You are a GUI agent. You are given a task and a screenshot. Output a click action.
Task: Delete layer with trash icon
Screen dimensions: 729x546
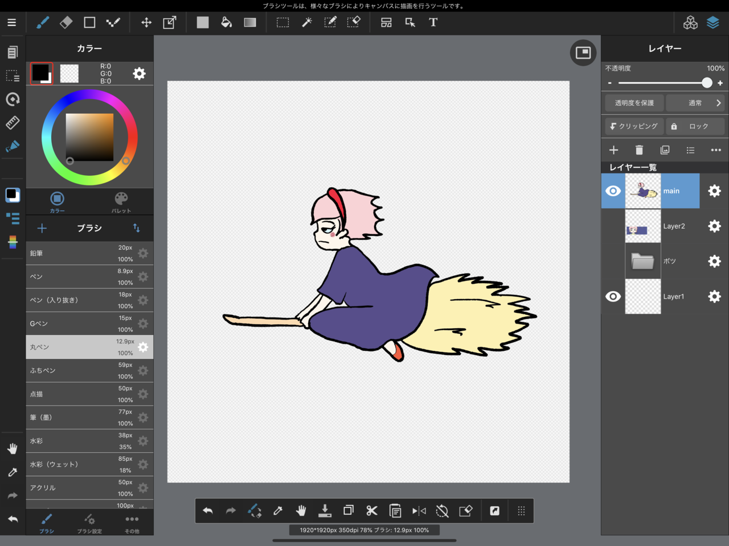[639, 150]
